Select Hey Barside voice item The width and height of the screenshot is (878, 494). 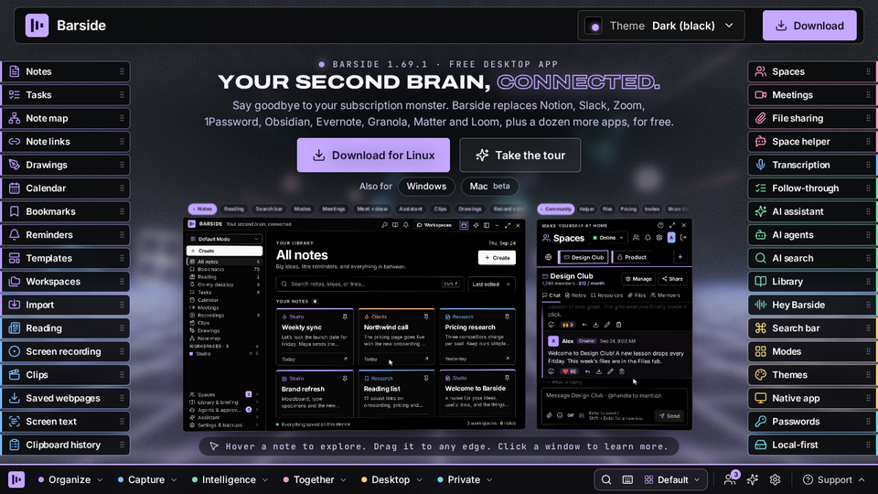click(x=812, y=306)
